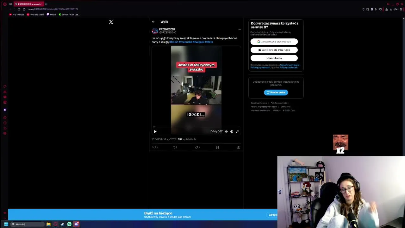Open Opera GX from taskbar
Image resolution: width=405 pixels, height=228 pixels.
tap(55, 224)
